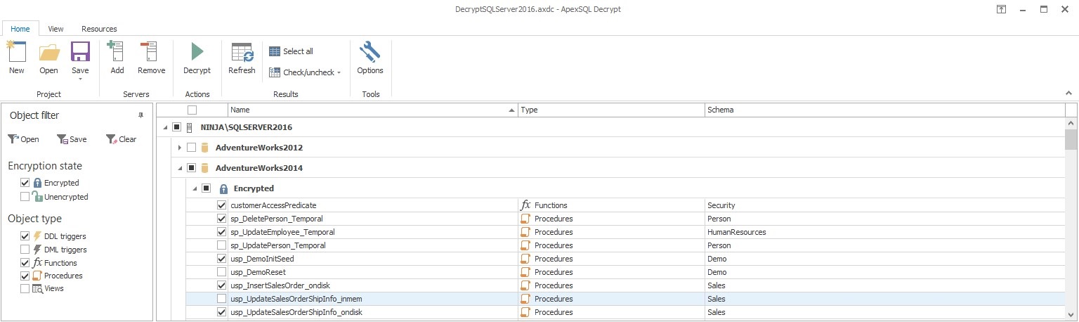Toggle Unencrypted state checkbox
The width and height of the screenshot is (1079, 322).
(25, 197)
